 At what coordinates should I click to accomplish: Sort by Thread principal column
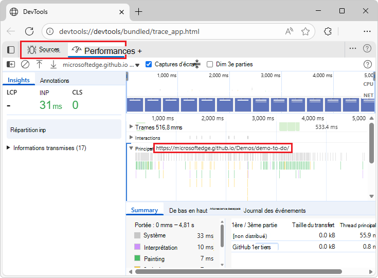coord(358,225)
